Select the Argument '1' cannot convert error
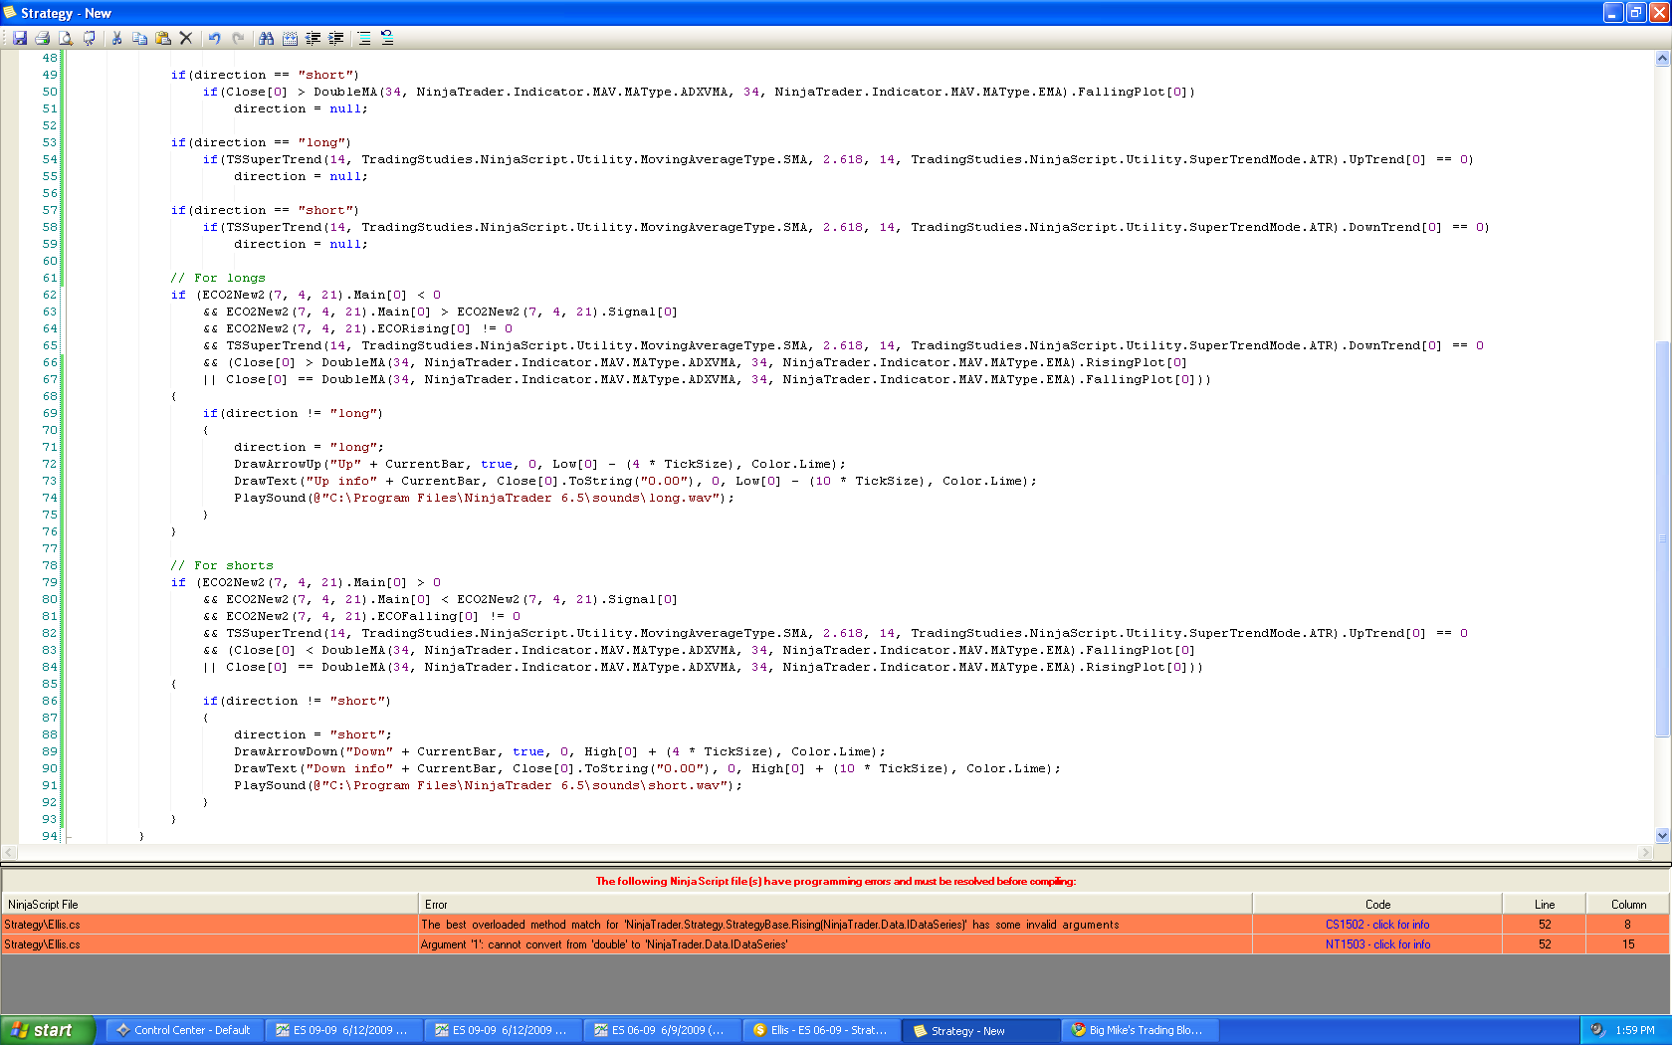 click(835, 944)
